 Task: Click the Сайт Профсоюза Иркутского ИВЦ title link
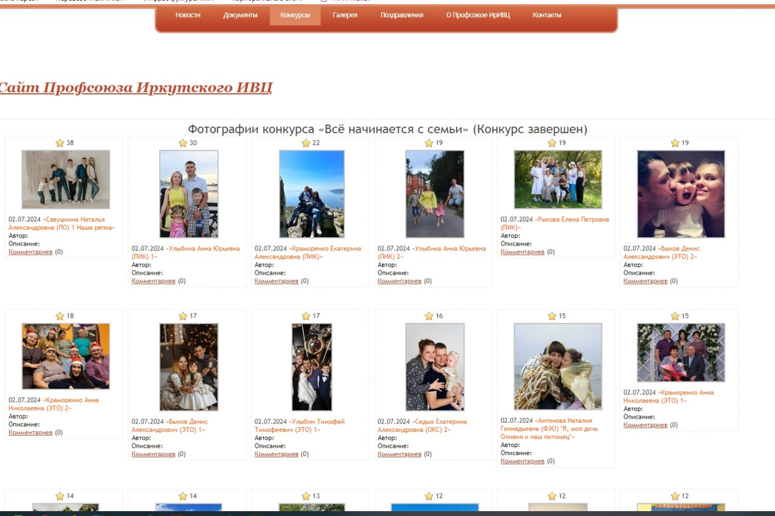coord(135,88)
